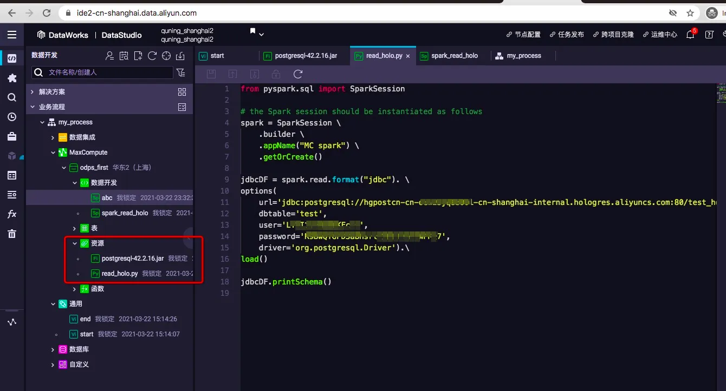Viewport: 726px width, 391px height.
Task: Open the hamburger main menu
Action: tap(12, 35)
